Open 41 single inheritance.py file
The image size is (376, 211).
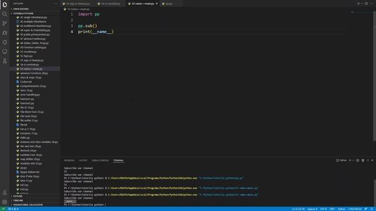[x=35, y=17]
